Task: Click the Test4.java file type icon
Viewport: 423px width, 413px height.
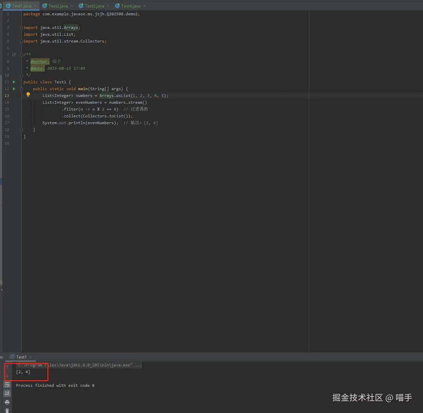Action: pyautogui.click(x=117, y=6)
